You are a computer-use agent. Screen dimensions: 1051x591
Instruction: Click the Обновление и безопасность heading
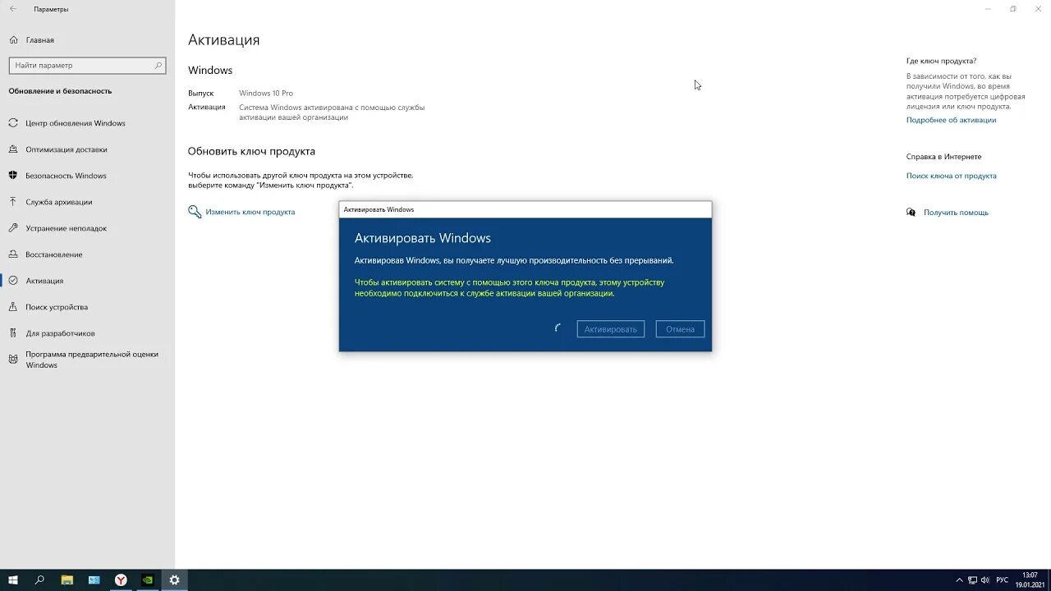click(60, 91)
